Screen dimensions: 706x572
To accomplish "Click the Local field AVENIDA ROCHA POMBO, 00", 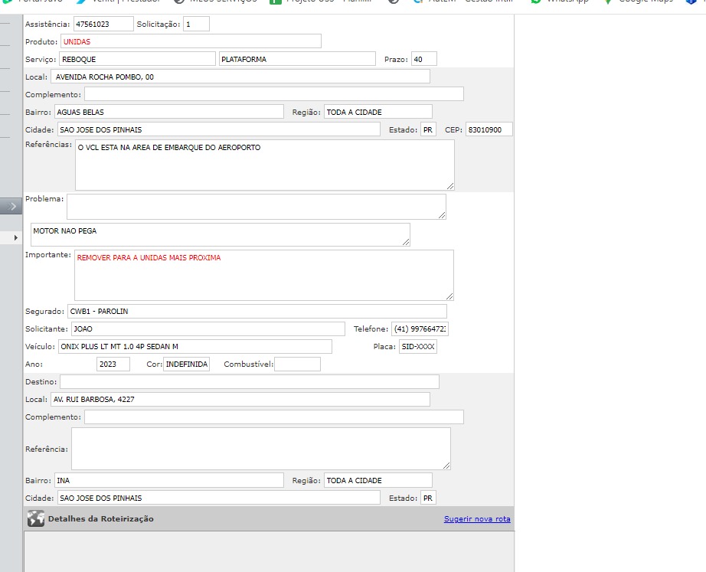I will pyautogui.click(x=240, y=77).
